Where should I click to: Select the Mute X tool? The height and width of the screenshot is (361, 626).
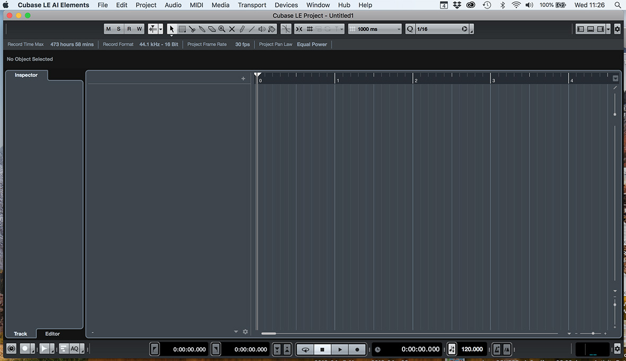click(232, 29)
